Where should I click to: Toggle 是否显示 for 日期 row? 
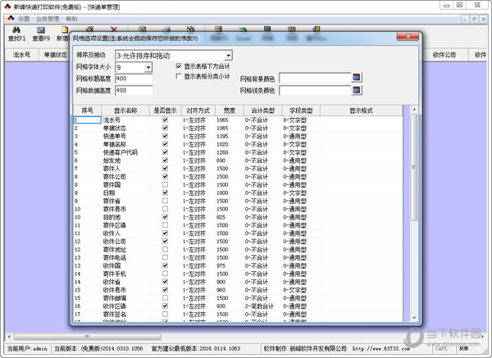[x=165, y=193]
